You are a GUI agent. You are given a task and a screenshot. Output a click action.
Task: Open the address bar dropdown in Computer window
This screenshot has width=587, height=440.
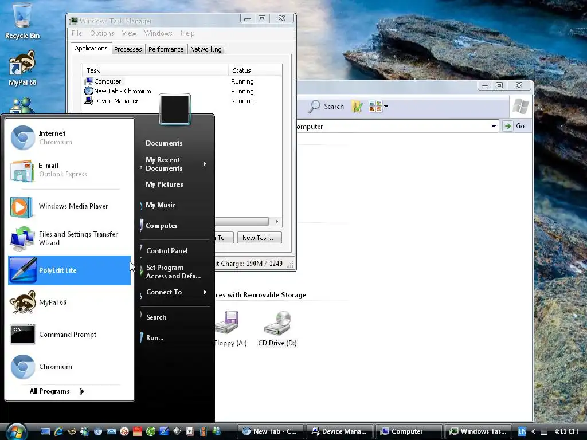tap(494, 127)
